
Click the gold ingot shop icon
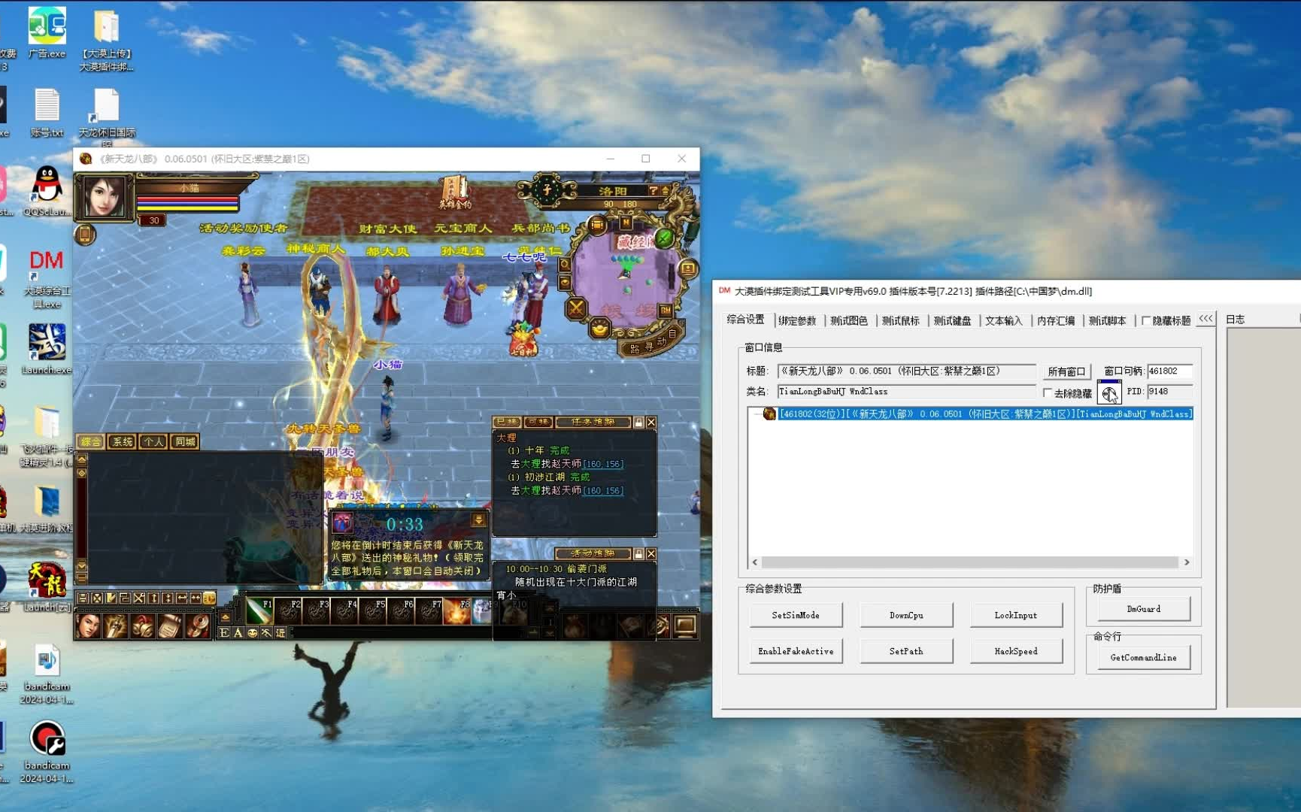click(x=599, y=329)
